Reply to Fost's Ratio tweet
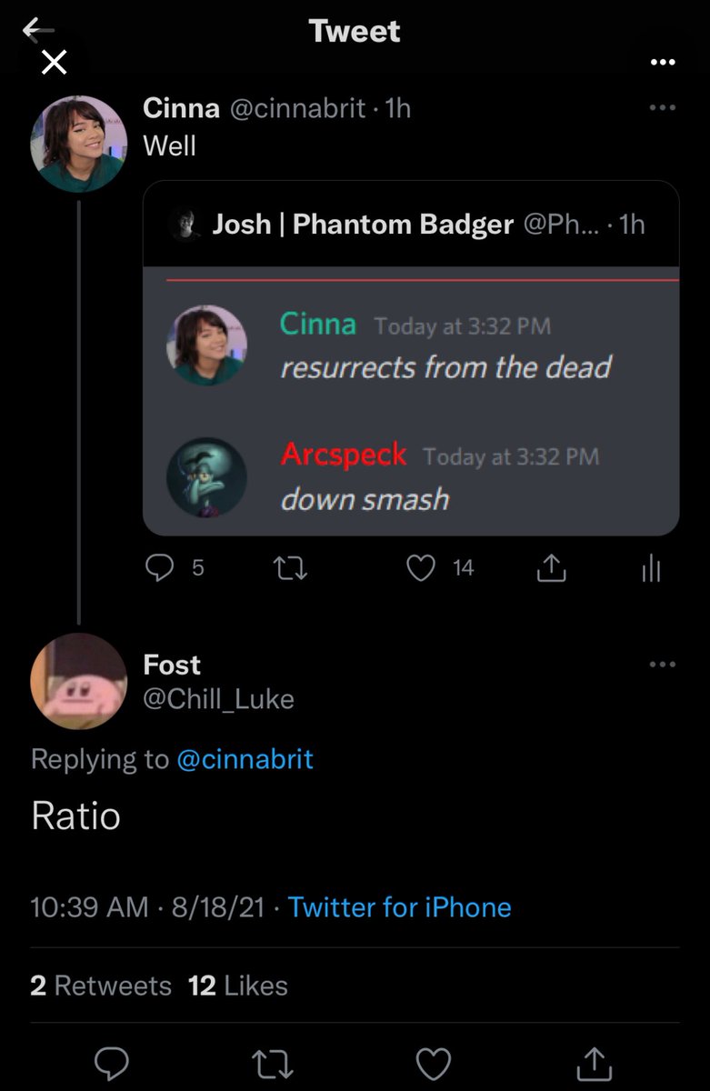 pyautogui.click(x=112, y=1062)
